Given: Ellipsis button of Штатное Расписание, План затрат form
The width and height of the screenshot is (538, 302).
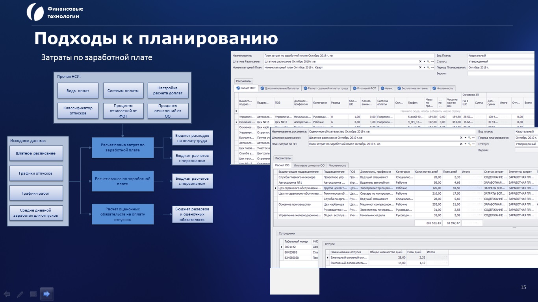Looking at the screenshot, I should [432, 62].
